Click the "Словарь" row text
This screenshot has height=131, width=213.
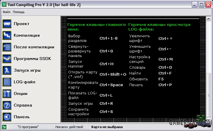coord(137,68)
